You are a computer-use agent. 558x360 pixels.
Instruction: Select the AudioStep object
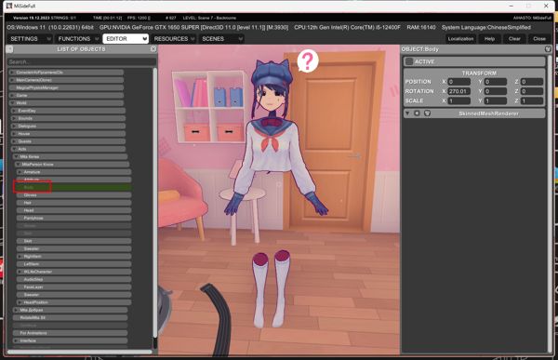[x=74, y=279]
